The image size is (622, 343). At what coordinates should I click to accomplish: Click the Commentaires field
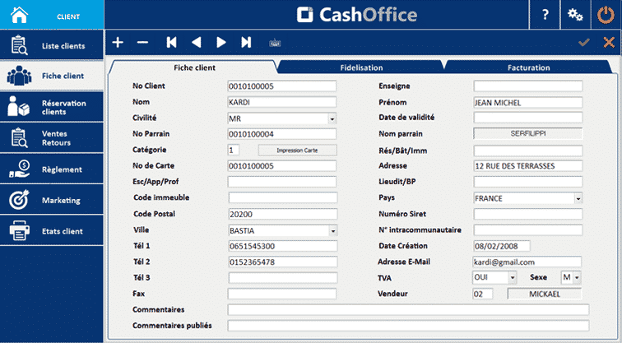(409, 310)
